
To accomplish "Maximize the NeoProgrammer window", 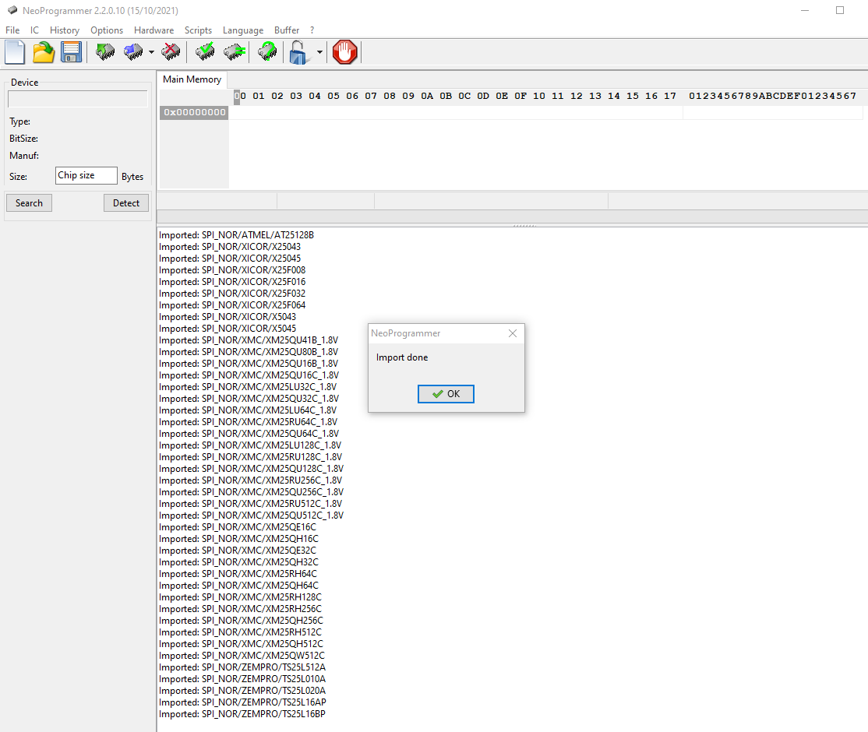I will (840, 10).
